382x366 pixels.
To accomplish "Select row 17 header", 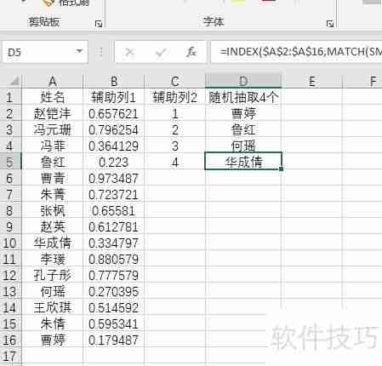I will (10, 357).
